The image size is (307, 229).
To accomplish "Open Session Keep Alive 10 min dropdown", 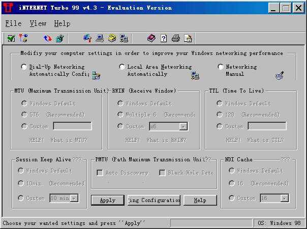I will click(x=74, y=198).
